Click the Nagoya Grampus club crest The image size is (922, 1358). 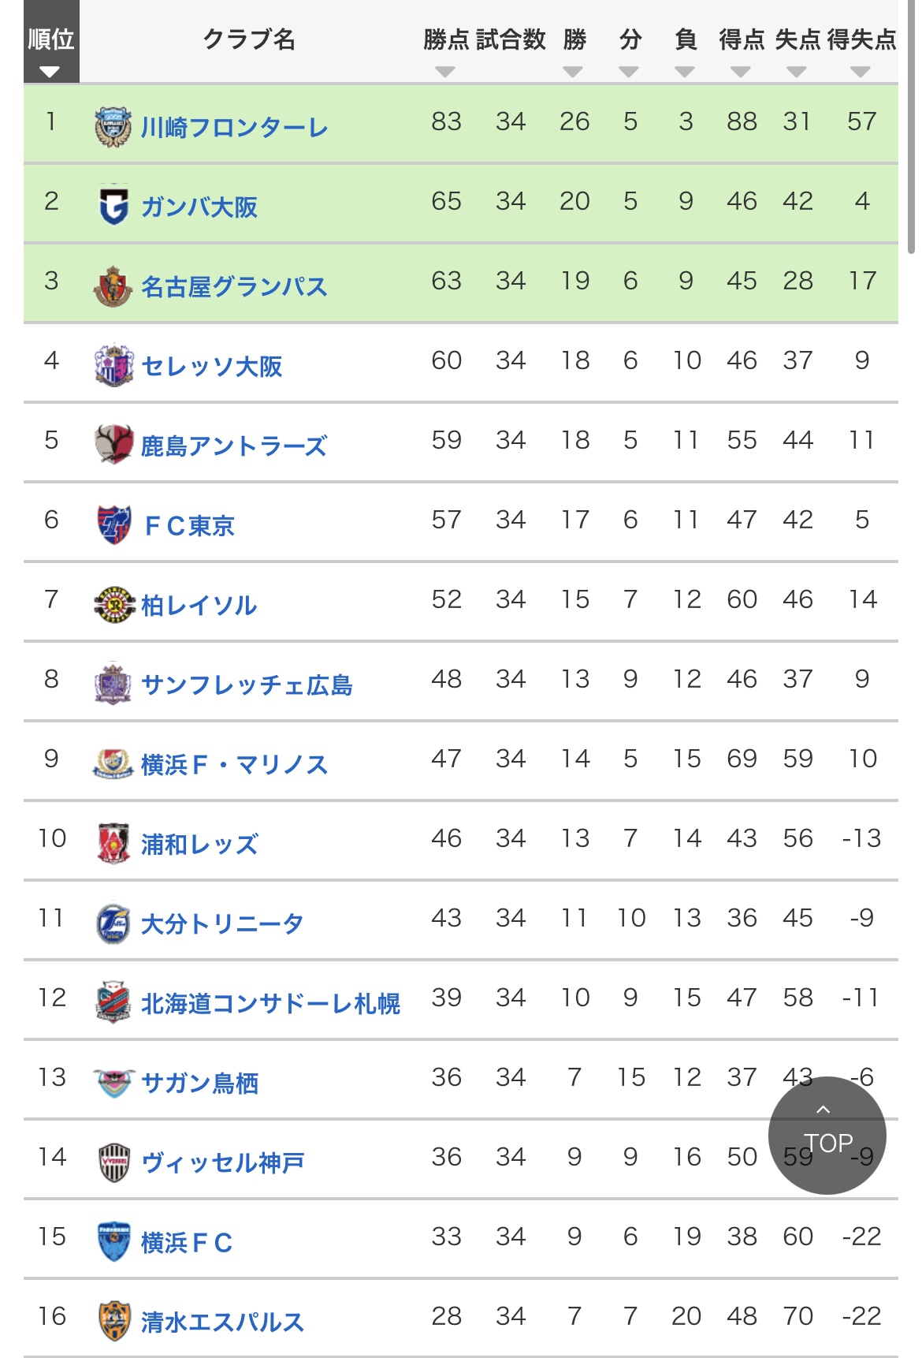pyautogui.click(x=113, y=286)
